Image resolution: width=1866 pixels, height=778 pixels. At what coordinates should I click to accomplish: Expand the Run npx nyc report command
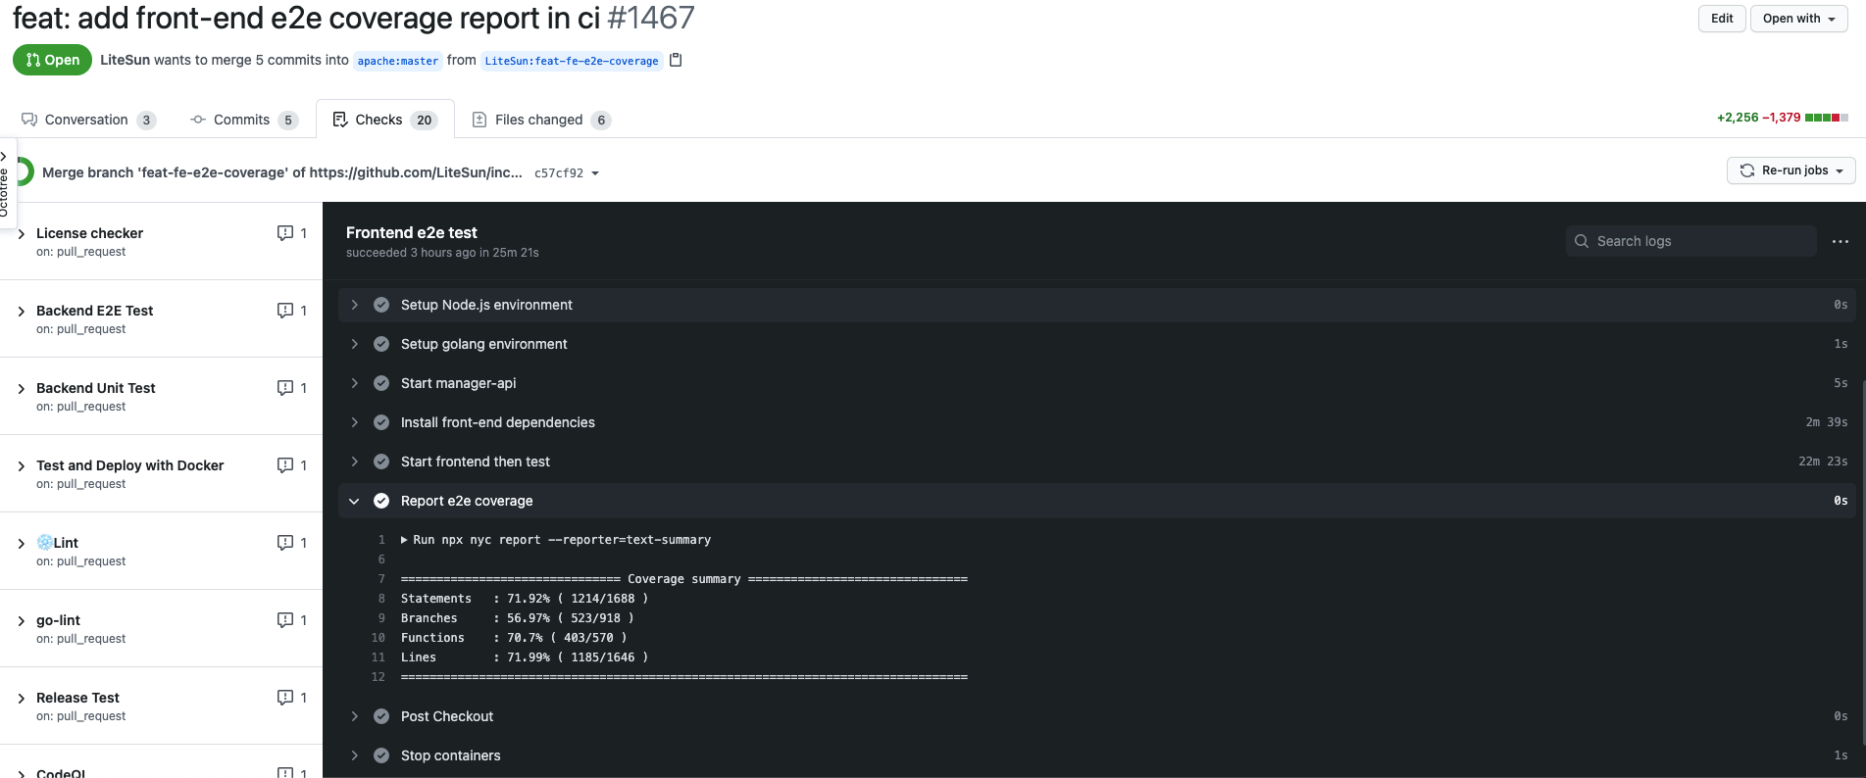click(x=404, y=540)
